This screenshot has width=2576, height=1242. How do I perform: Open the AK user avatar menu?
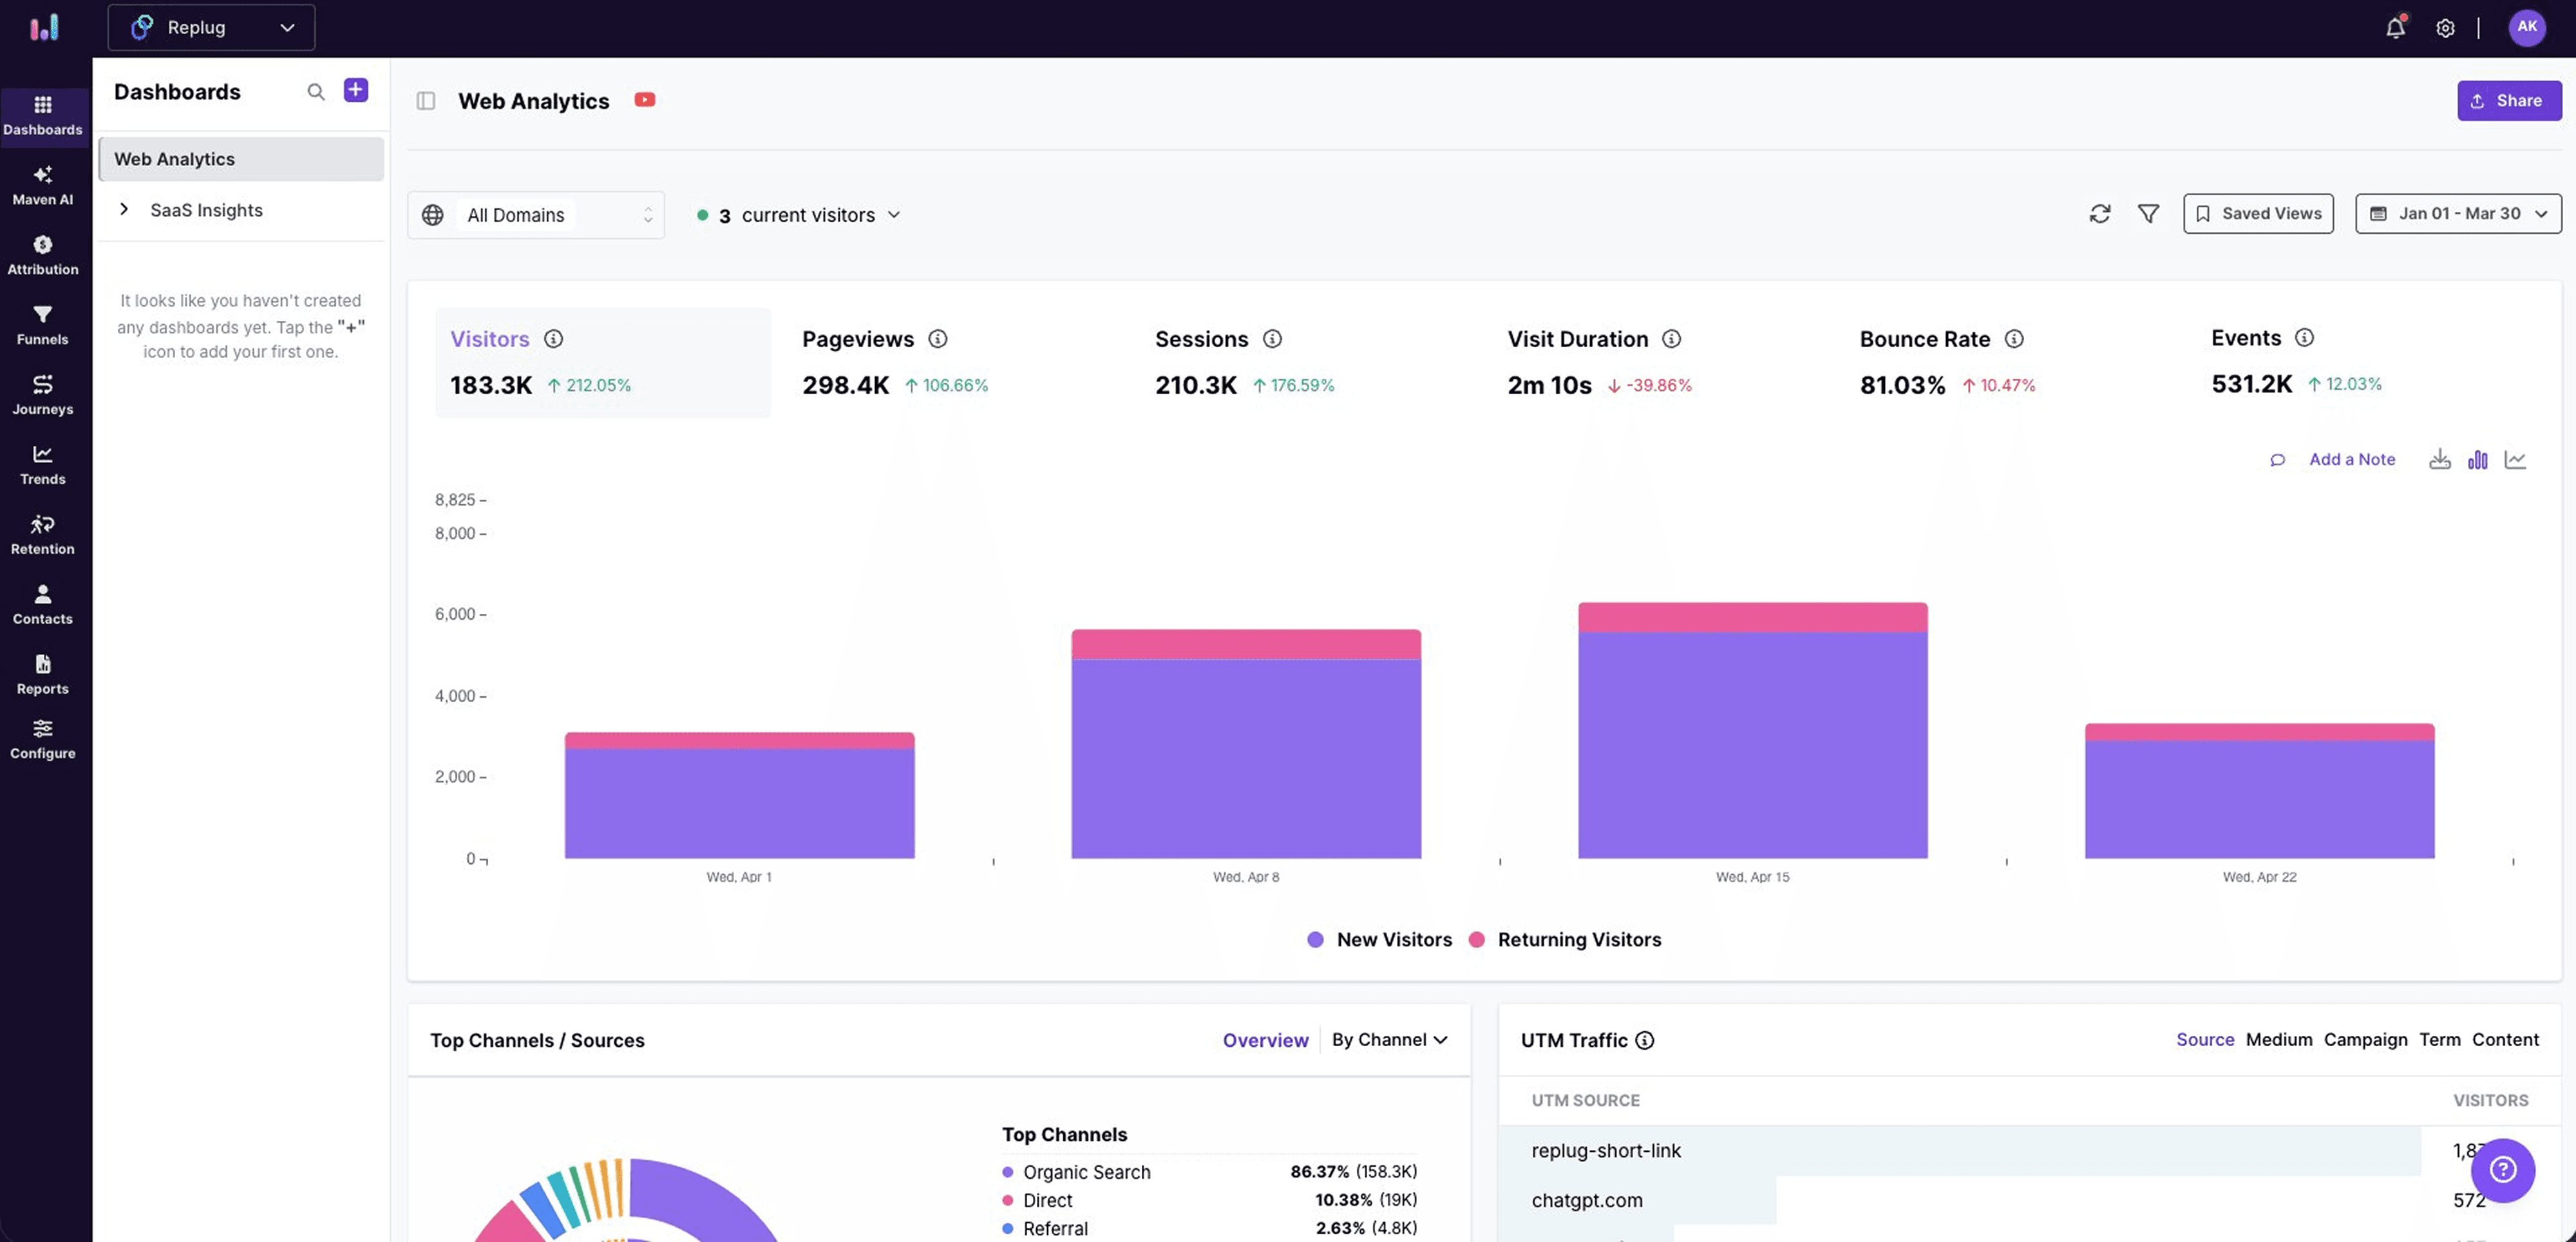pos(2527,27)
